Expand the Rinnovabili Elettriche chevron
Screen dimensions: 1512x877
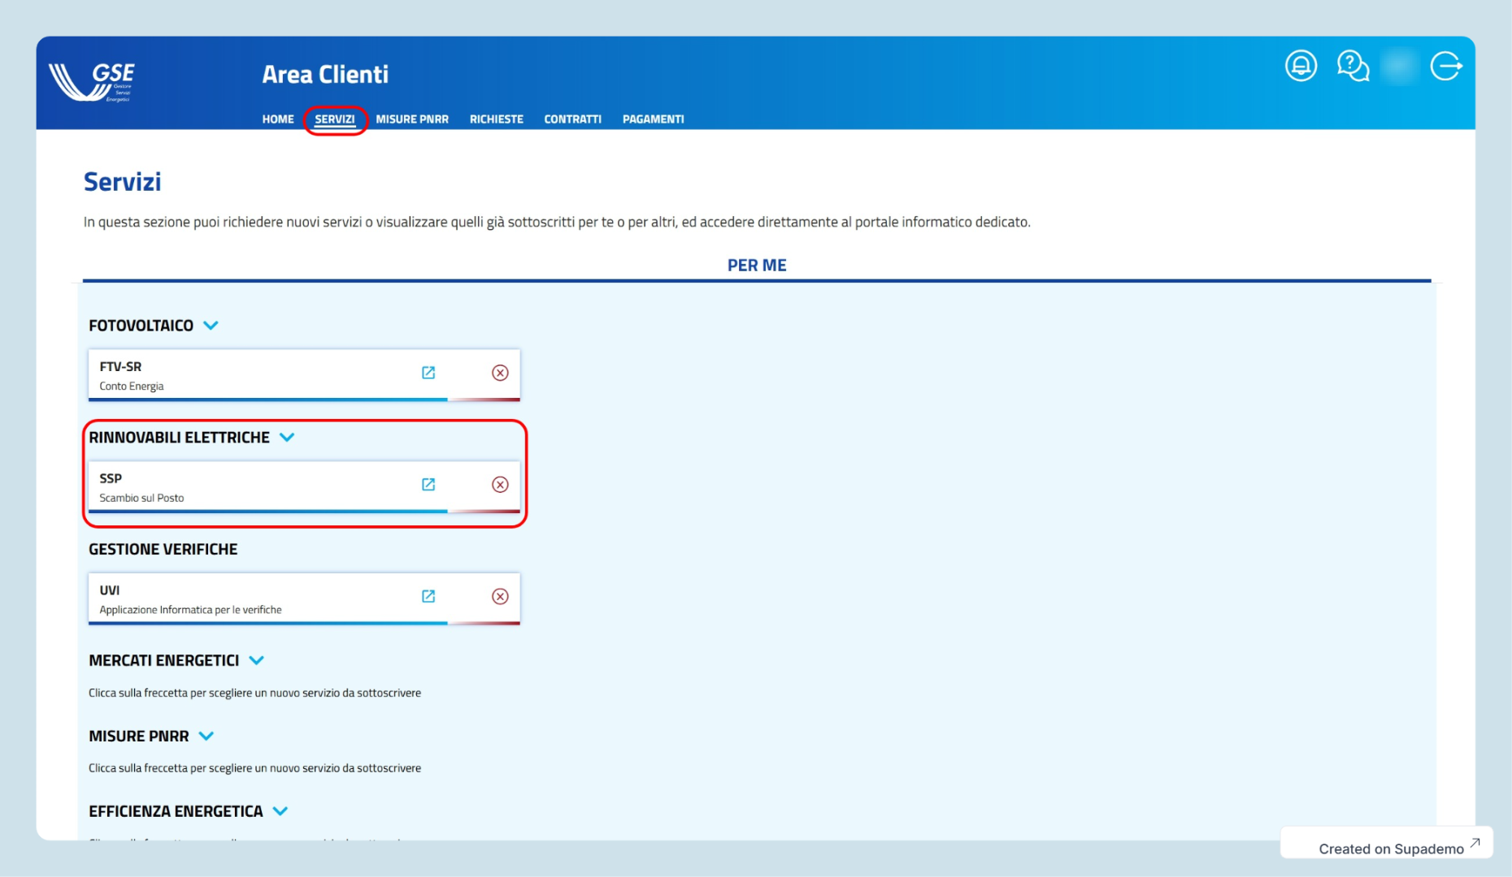tap(287, 438)
